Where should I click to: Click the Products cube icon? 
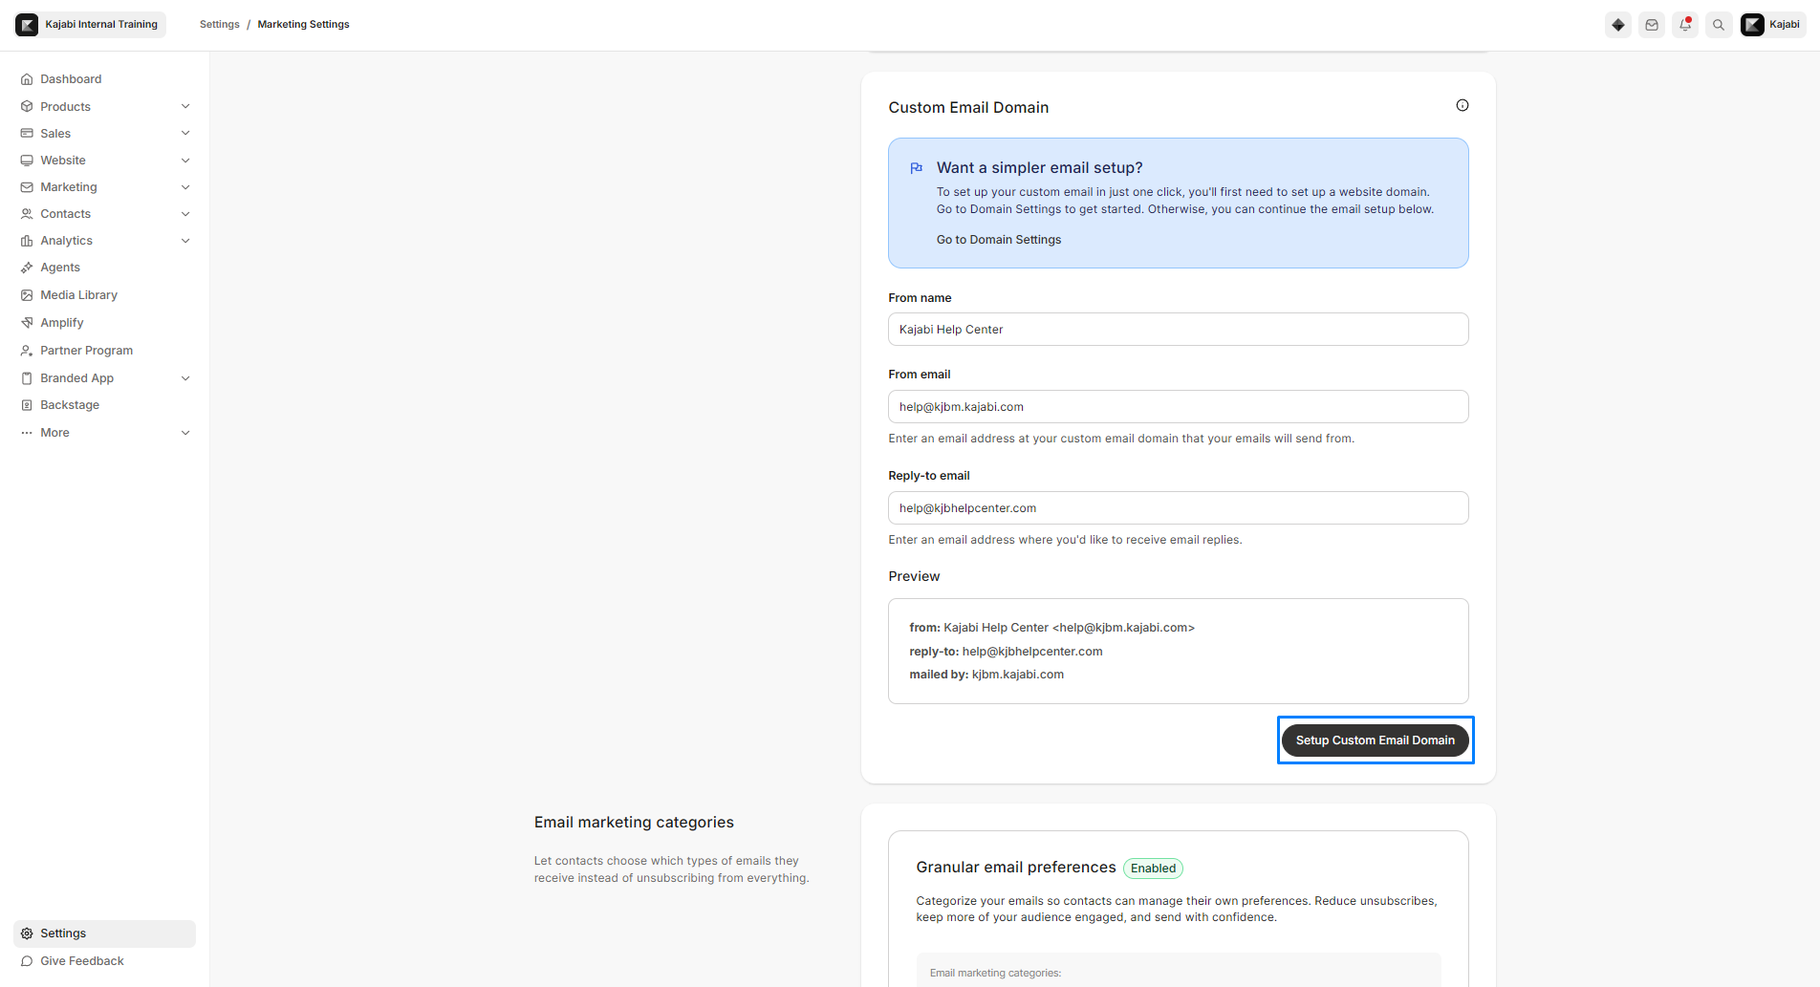[27, 107]
